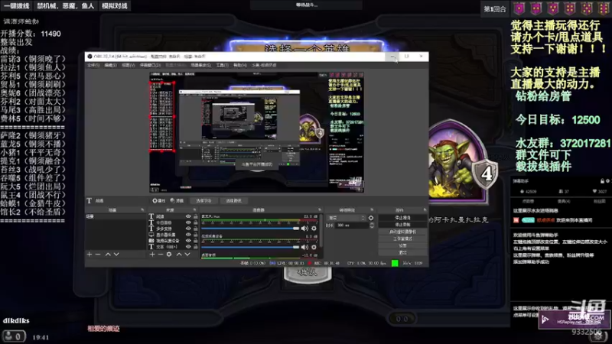The width and height of the screenshot is (612, 344).
Task: Open the scene transition type dropdown
Action: click(x=347, y=218)
